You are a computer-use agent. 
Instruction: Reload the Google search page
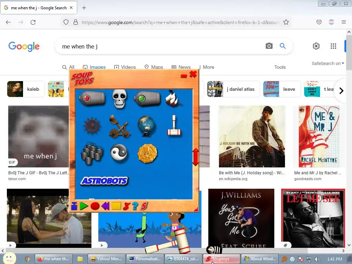pyautogui.click(x=33, y=22)
